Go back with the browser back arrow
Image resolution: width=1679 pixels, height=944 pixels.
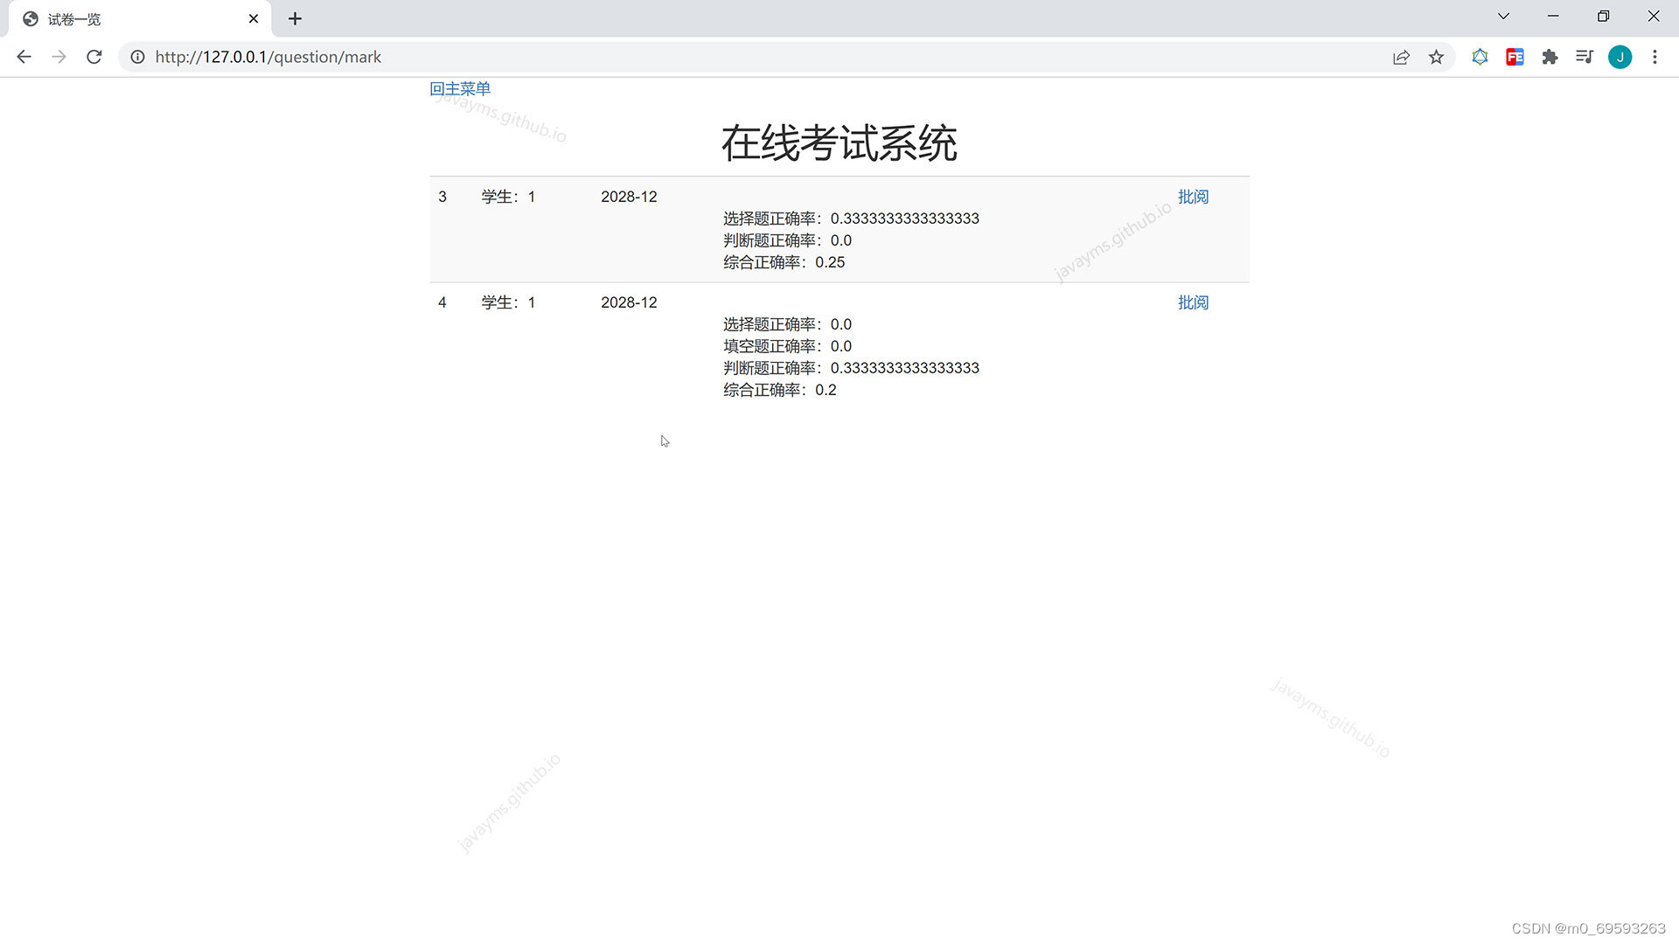[24, 57]
